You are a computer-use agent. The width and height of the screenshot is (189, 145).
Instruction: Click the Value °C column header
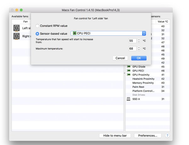163,22
